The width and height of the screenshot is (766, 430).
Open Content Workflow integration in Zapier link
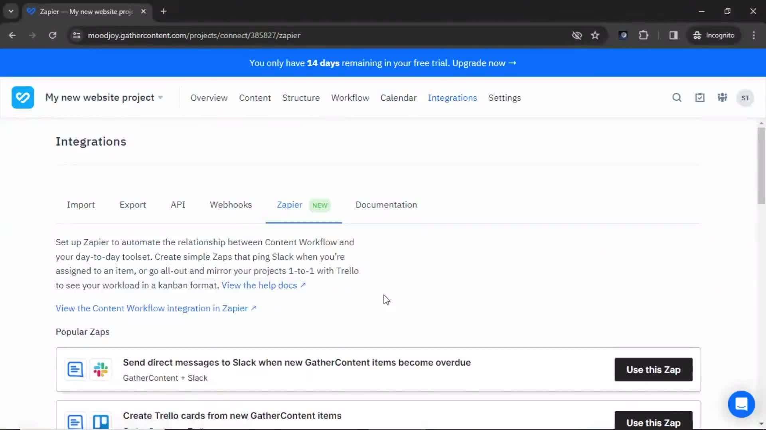[156, 309]
